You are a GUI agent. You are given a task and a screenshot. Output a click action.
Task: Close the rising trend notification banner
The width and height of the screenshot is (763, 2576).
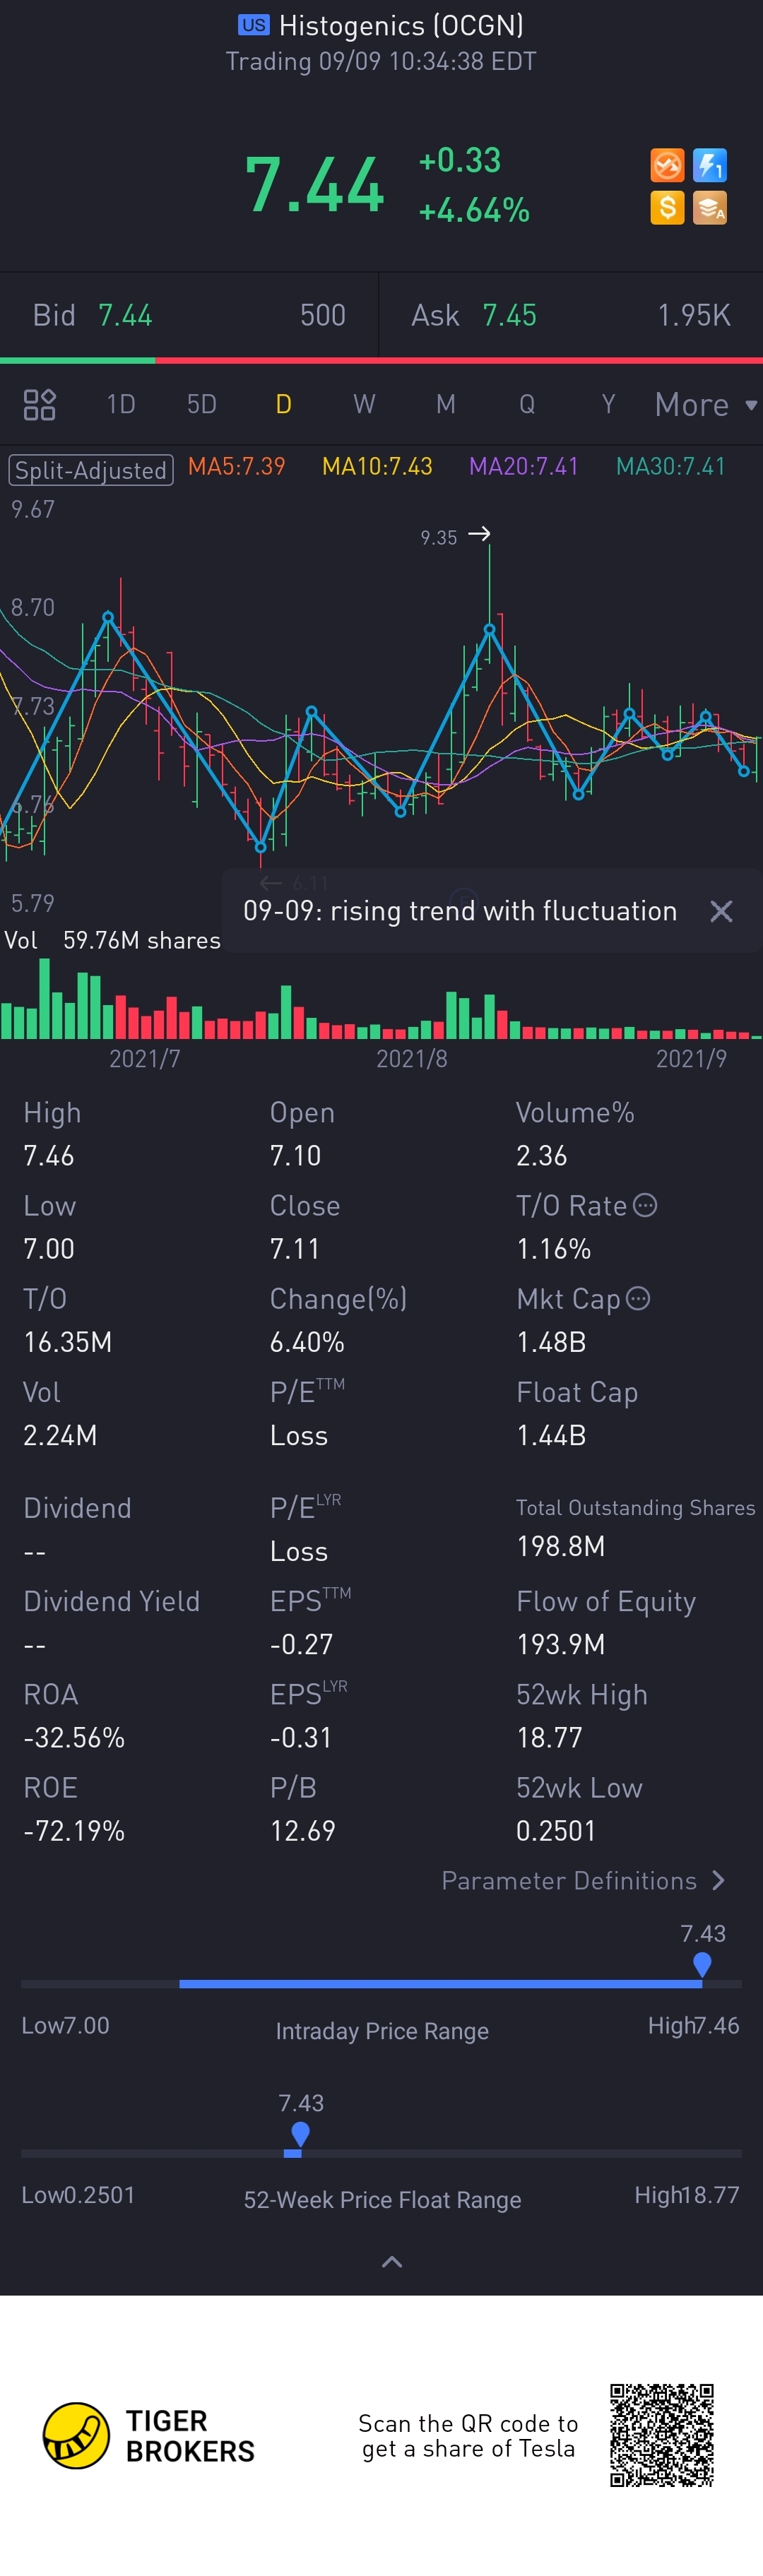pyautogui.click(x=721, y=911)
